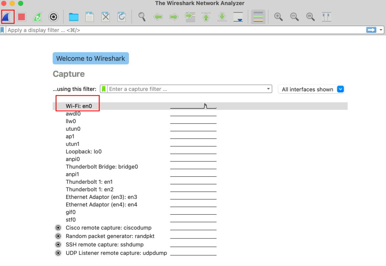Start capturing packets with shark fin icon

7,17
